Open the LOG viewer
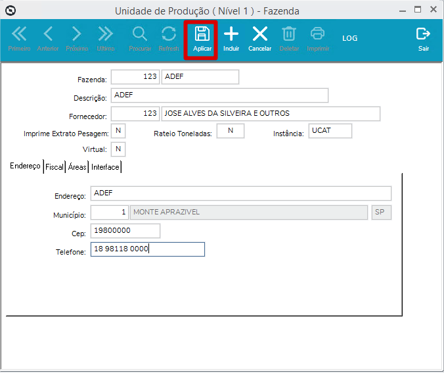 click(349, 38)
